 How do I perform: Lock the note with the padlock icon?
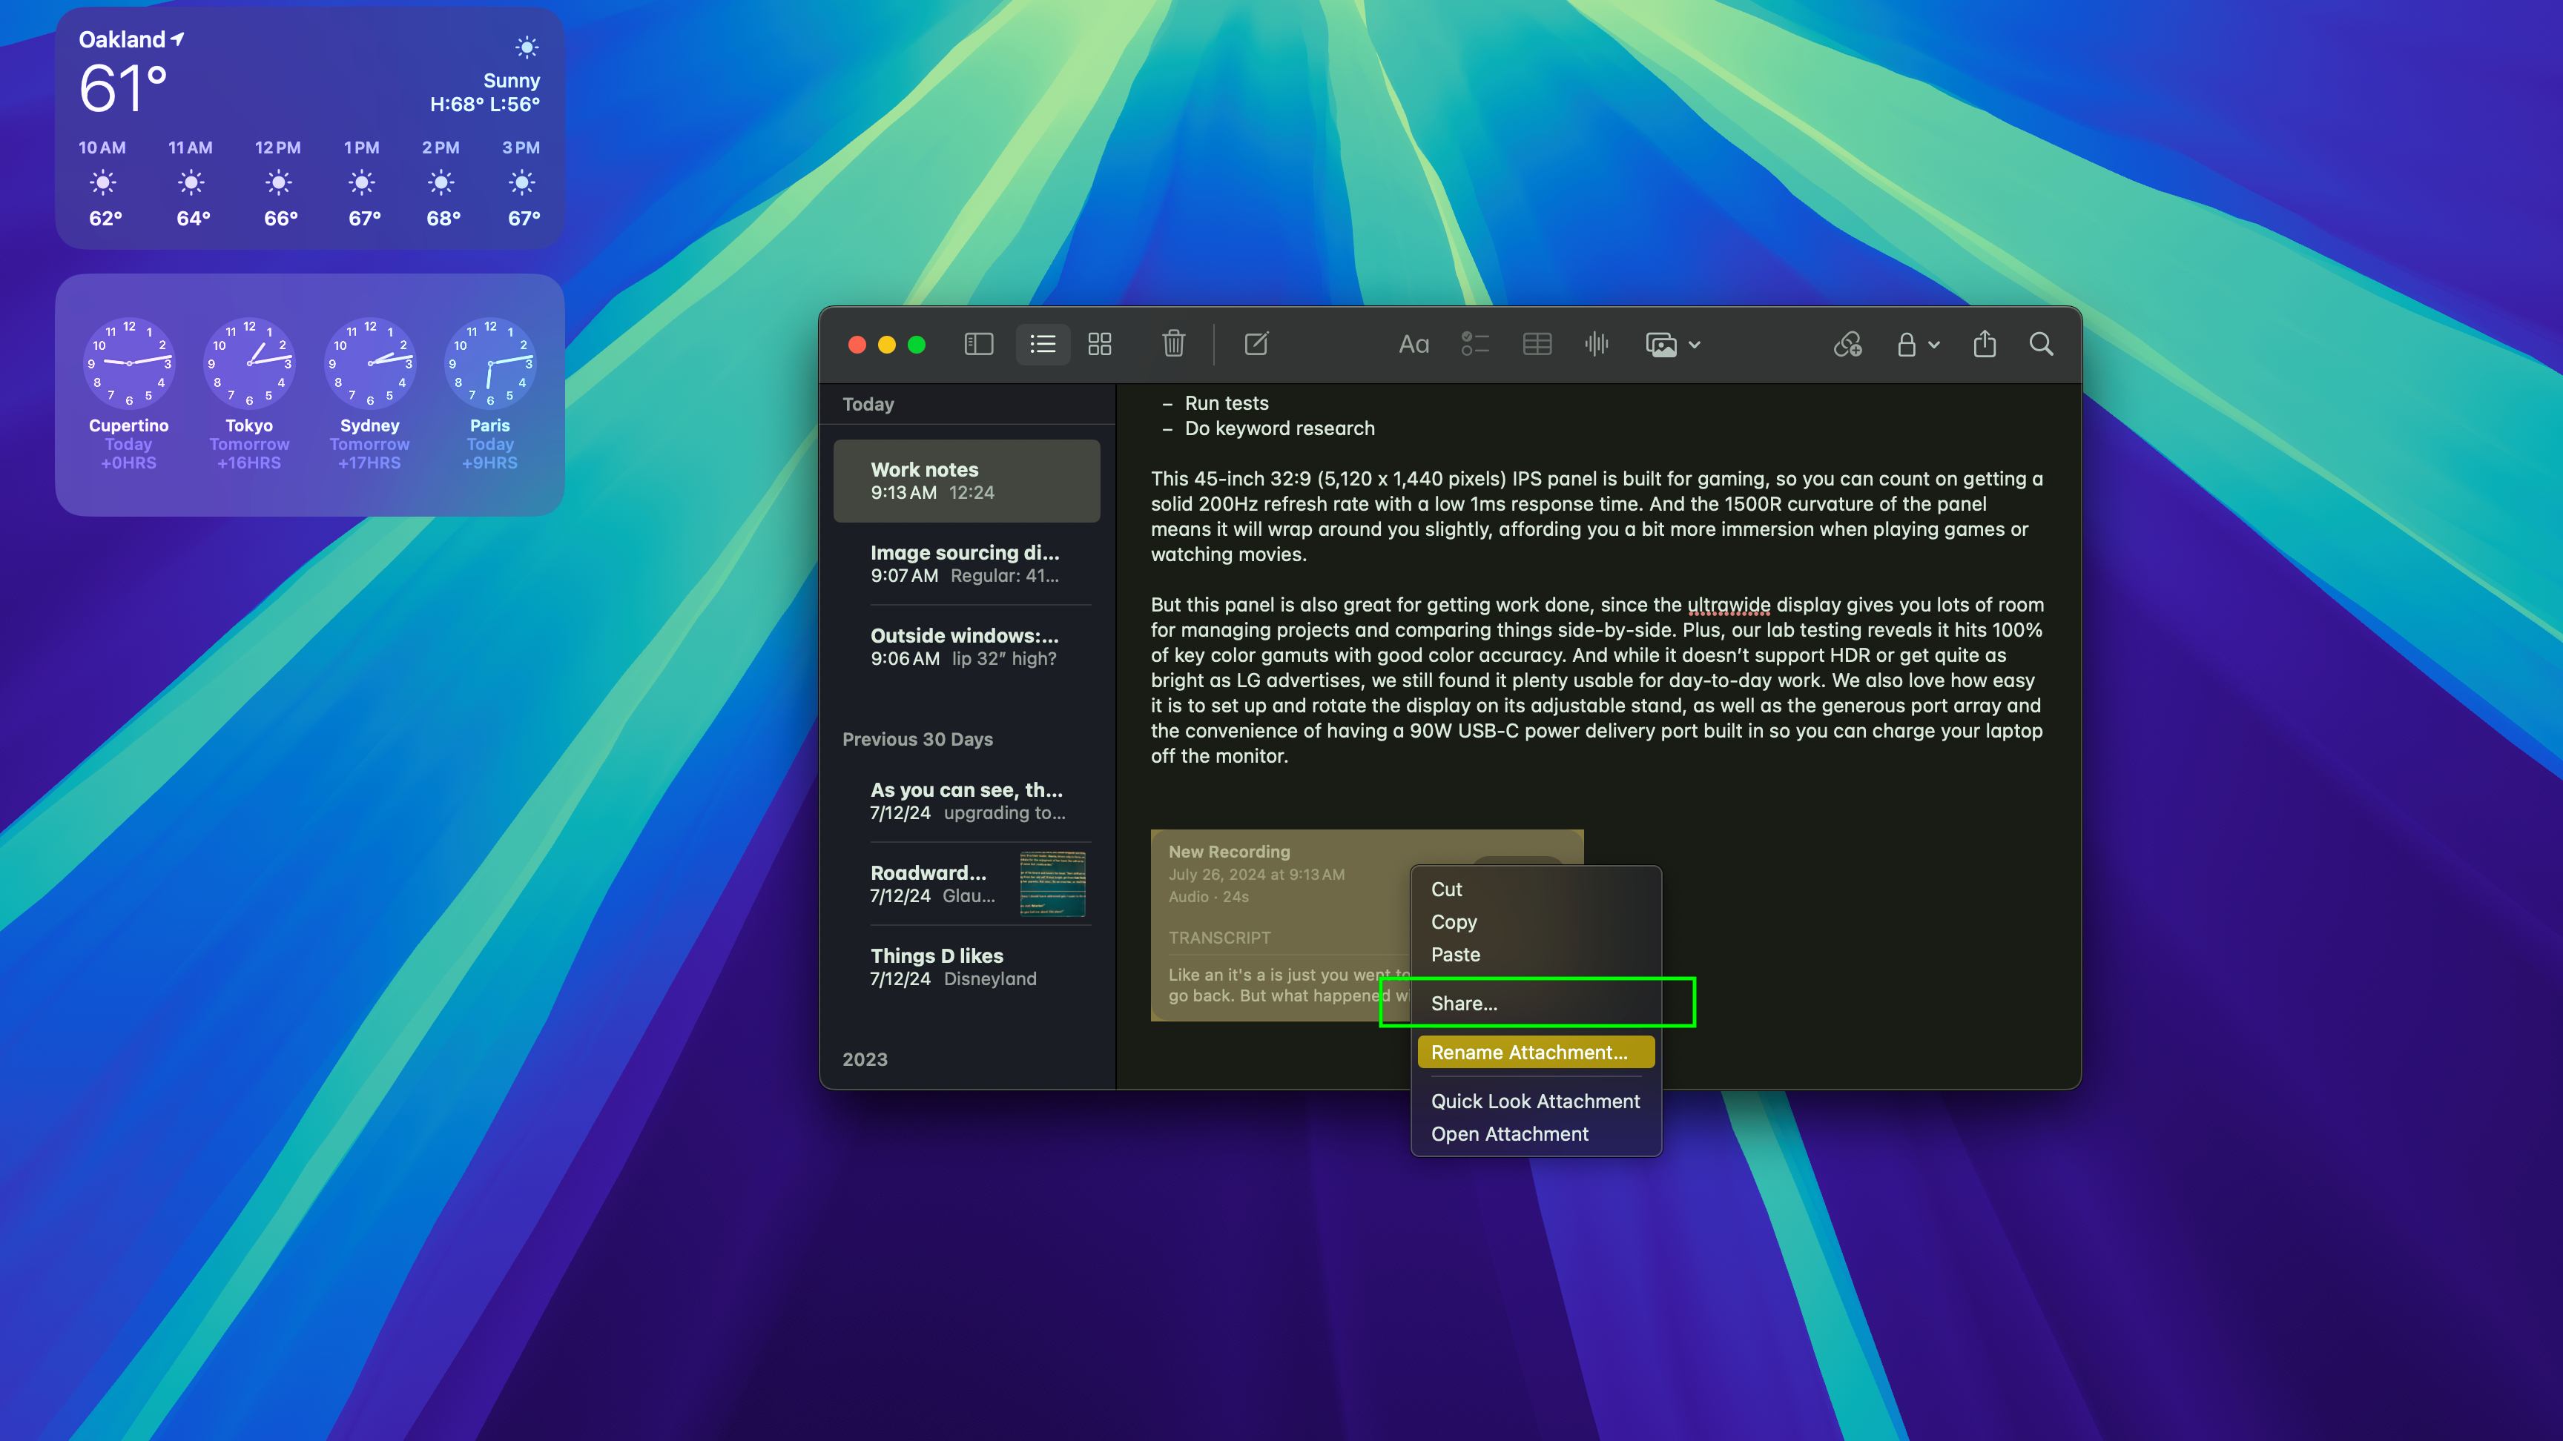[1907, 344]
